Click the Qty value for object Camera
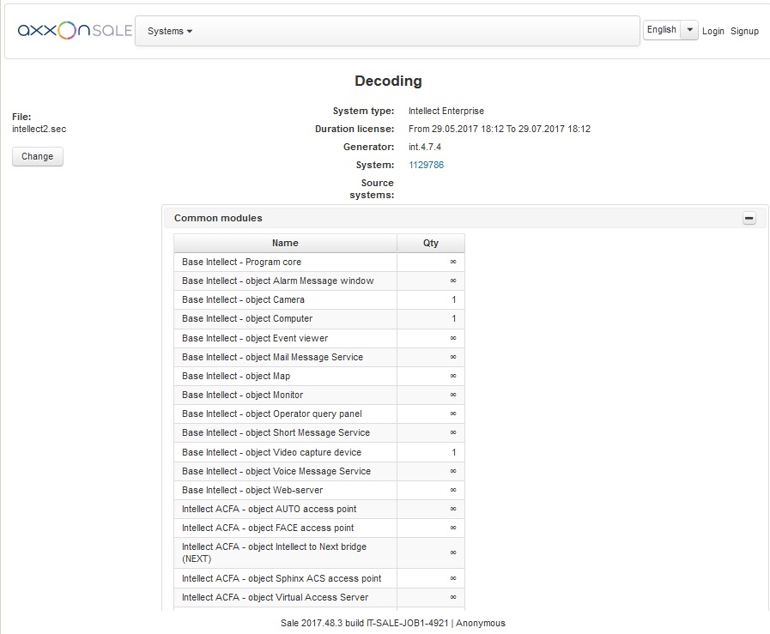The image size is (770, 634). click(454, 299)
